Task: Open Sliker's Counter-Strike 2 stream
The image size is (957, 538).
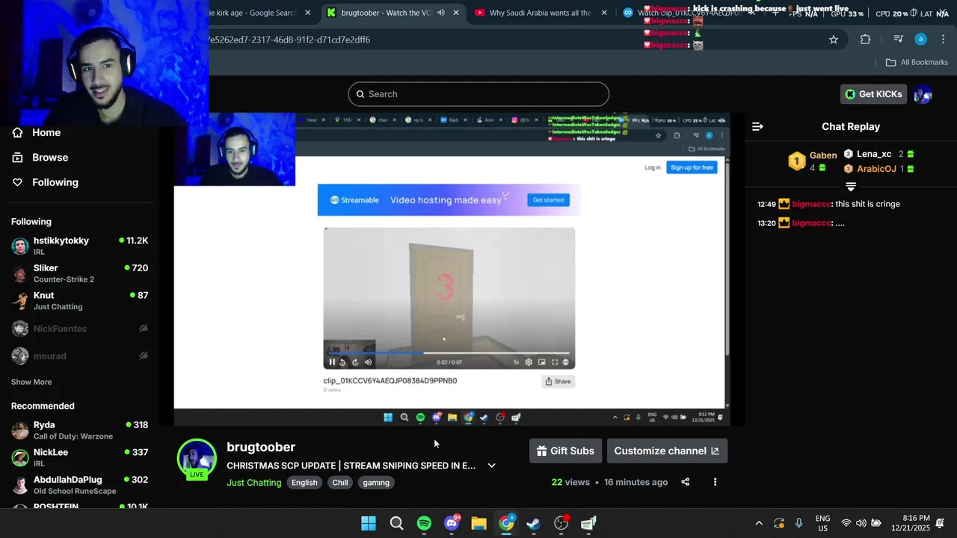Action: 79,273
